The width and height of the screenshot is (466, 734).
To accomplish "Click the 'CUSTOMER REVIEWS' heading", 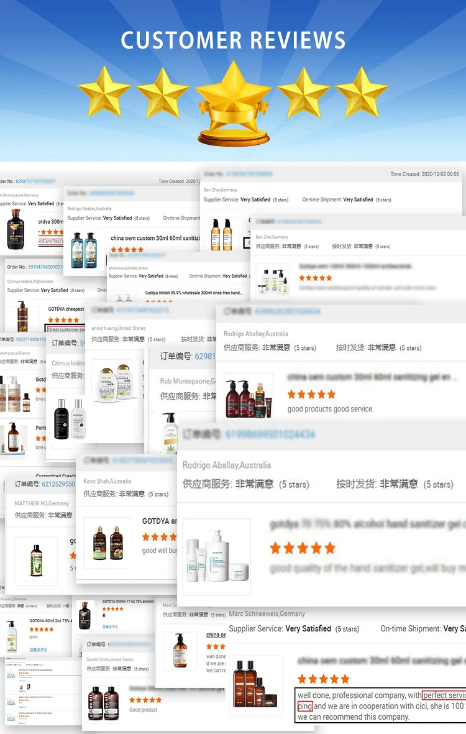I will coord(233,40).
